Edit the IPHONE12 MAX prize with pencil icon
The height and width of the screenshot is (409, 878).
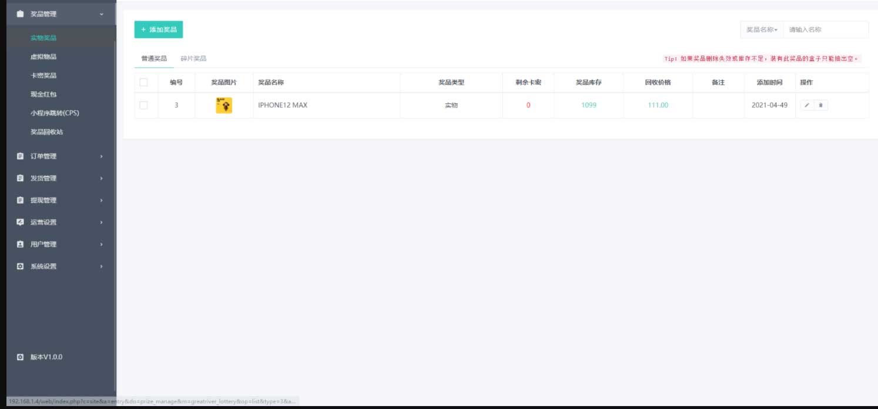tap(807, 106)
